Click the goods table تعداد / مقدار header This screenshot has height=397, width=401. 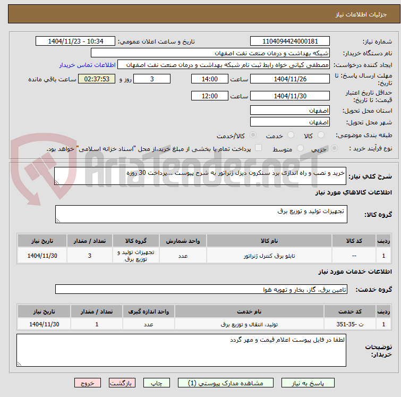point(90,241)
